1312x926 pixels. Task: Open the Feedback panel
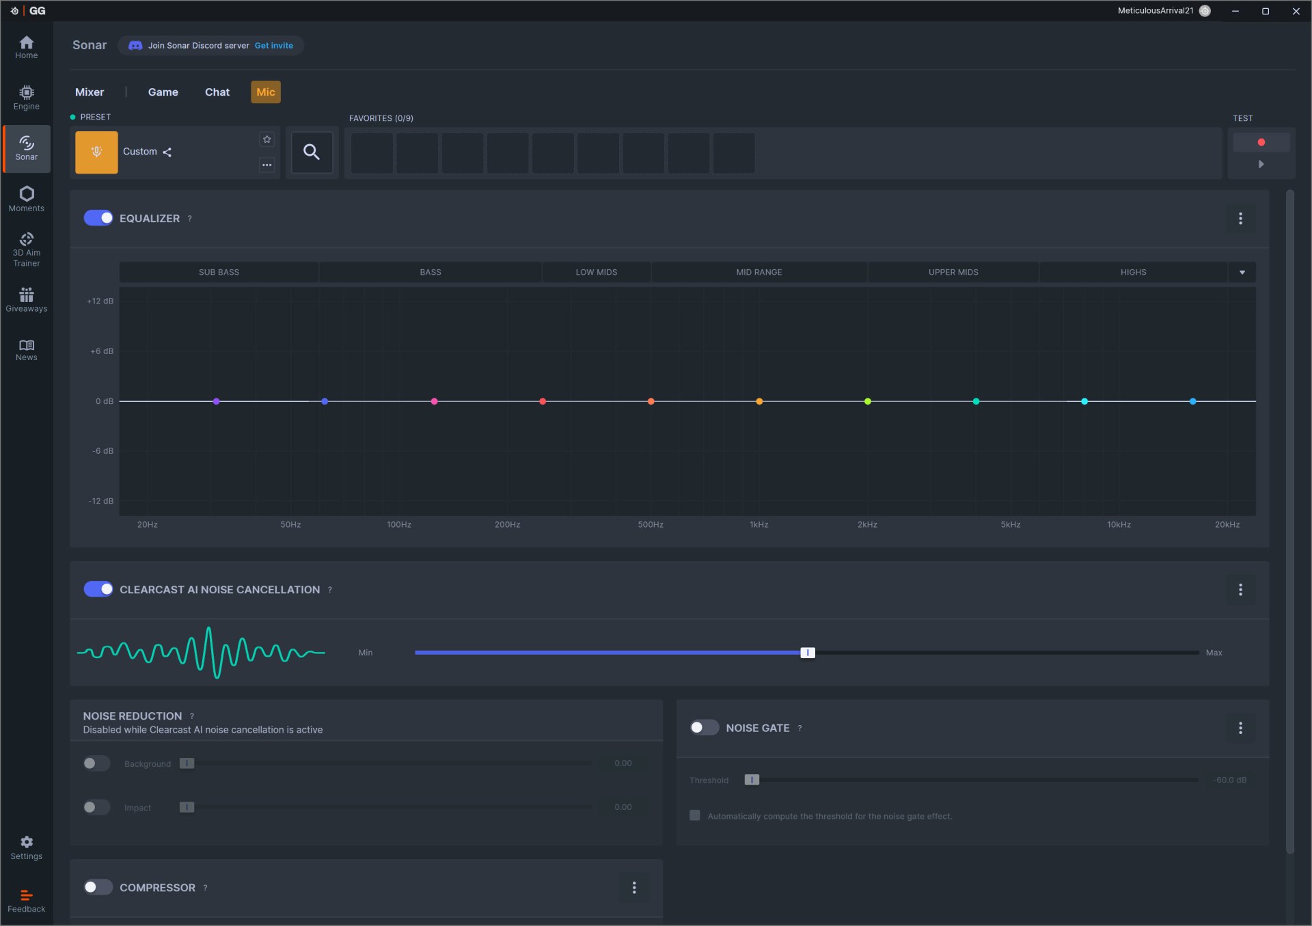26,901
